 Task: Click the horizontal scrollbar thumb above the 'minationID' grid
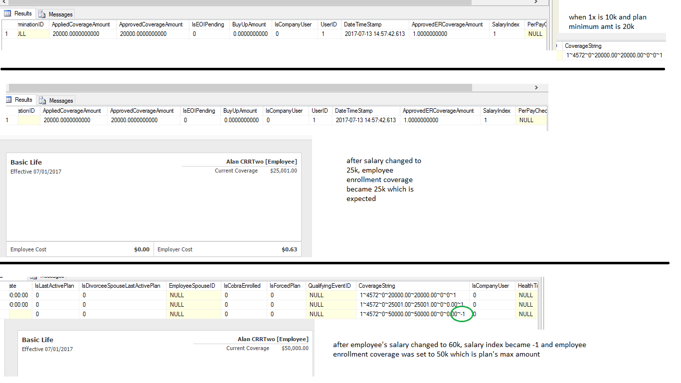click(239, 2)
